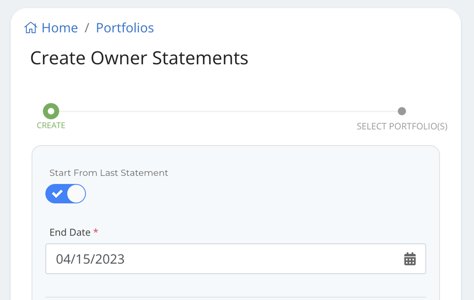Select the checkmark inside the toggle switch
Viewport: 474px width, 300px height.
pyautogui.click(x=58, y=193)
